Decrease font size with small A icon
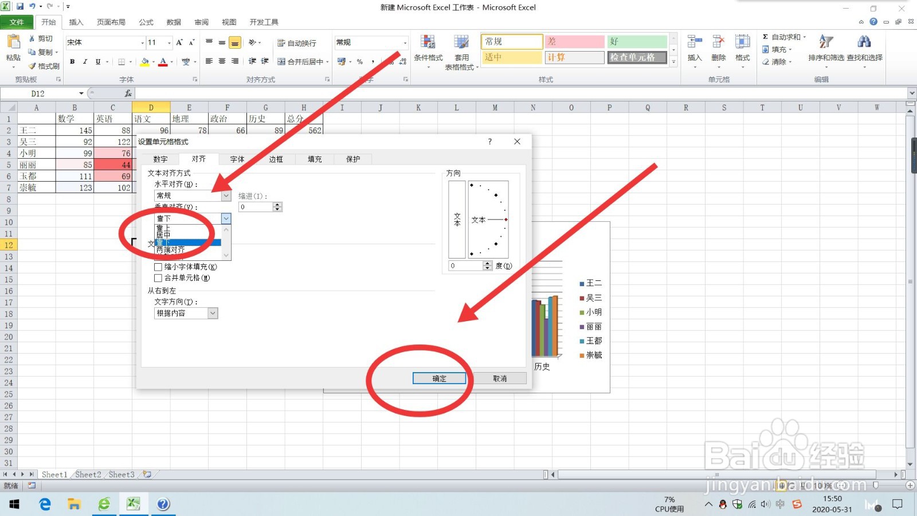This screenshot has height=516, width=917. tap(192, 42)
